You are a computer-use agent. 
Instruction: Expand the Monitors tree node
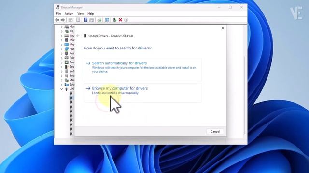tap(61, 45)
